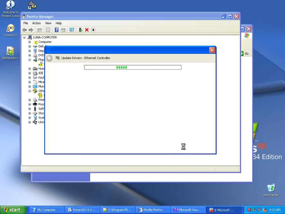Click the red security shield tray icon
This screenshot has height=214, width=285.
(249, 210)
